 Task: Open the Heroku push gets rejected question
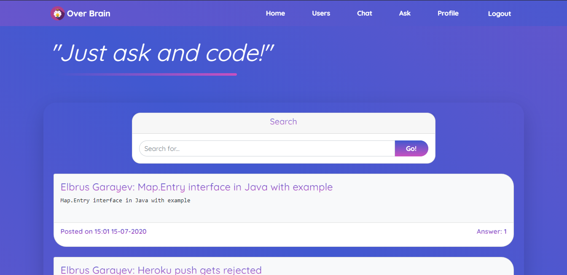point(161,270)
